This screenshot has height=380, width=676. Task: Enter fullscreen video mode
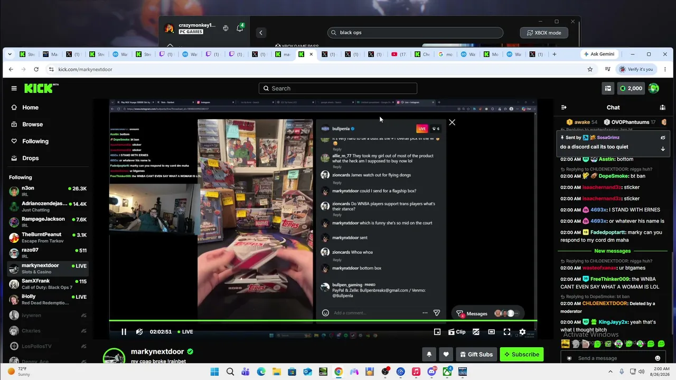pos(507,332)
